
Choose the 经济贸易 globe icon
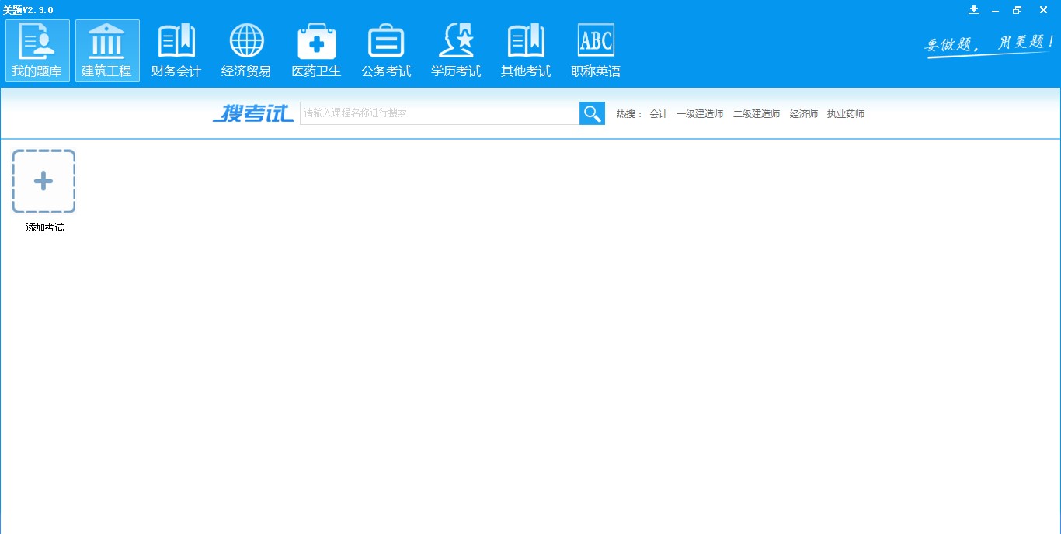(x=246, y=50)
